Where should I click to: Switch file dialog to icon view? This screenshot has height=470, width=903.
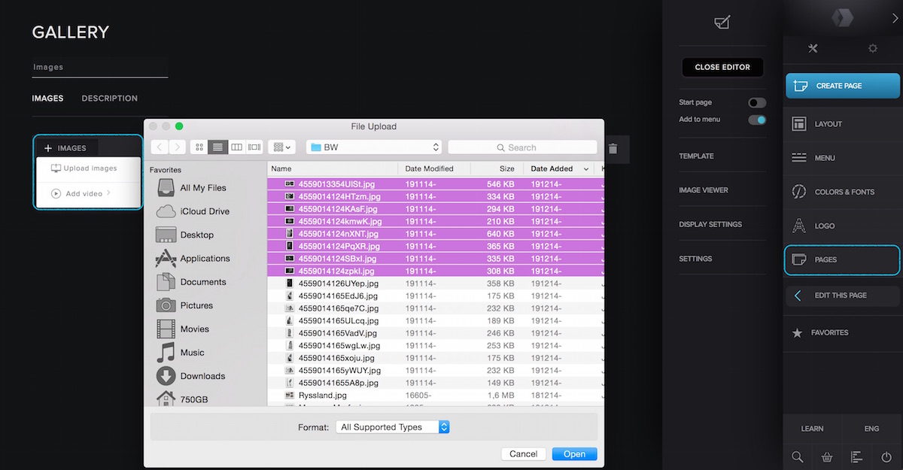[x=199, y=147]
